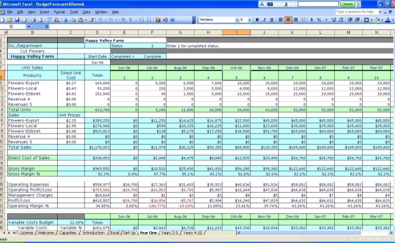Screen dimensions: 395x243
Task: Toggle Bold formatting
Action: [x=257, y=19]
